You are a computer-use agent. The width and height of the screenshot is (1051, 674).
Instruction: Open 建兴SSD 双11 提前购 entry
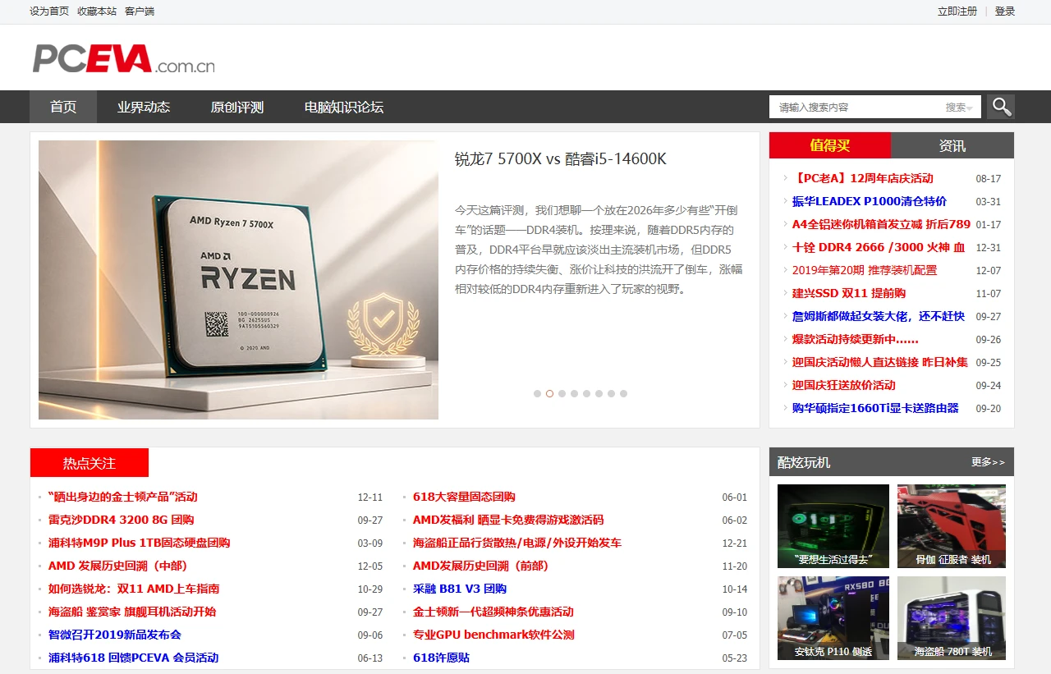850,293
